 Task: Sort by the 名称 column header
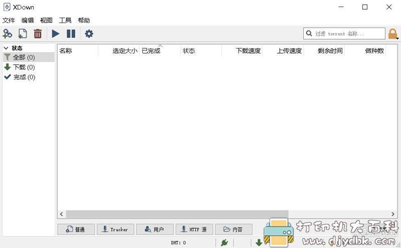[78, 51]
